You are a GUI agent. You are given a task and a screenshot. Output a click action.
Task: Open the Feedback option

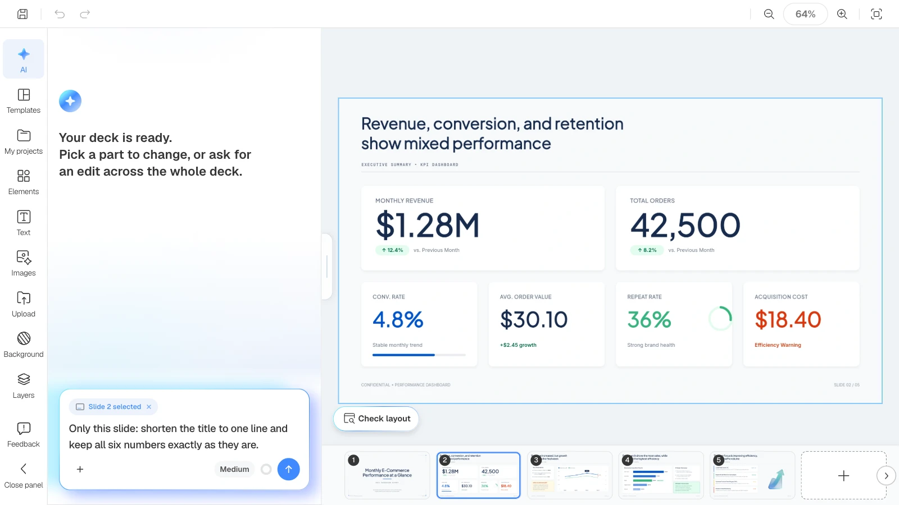click(x=24, y=435)
